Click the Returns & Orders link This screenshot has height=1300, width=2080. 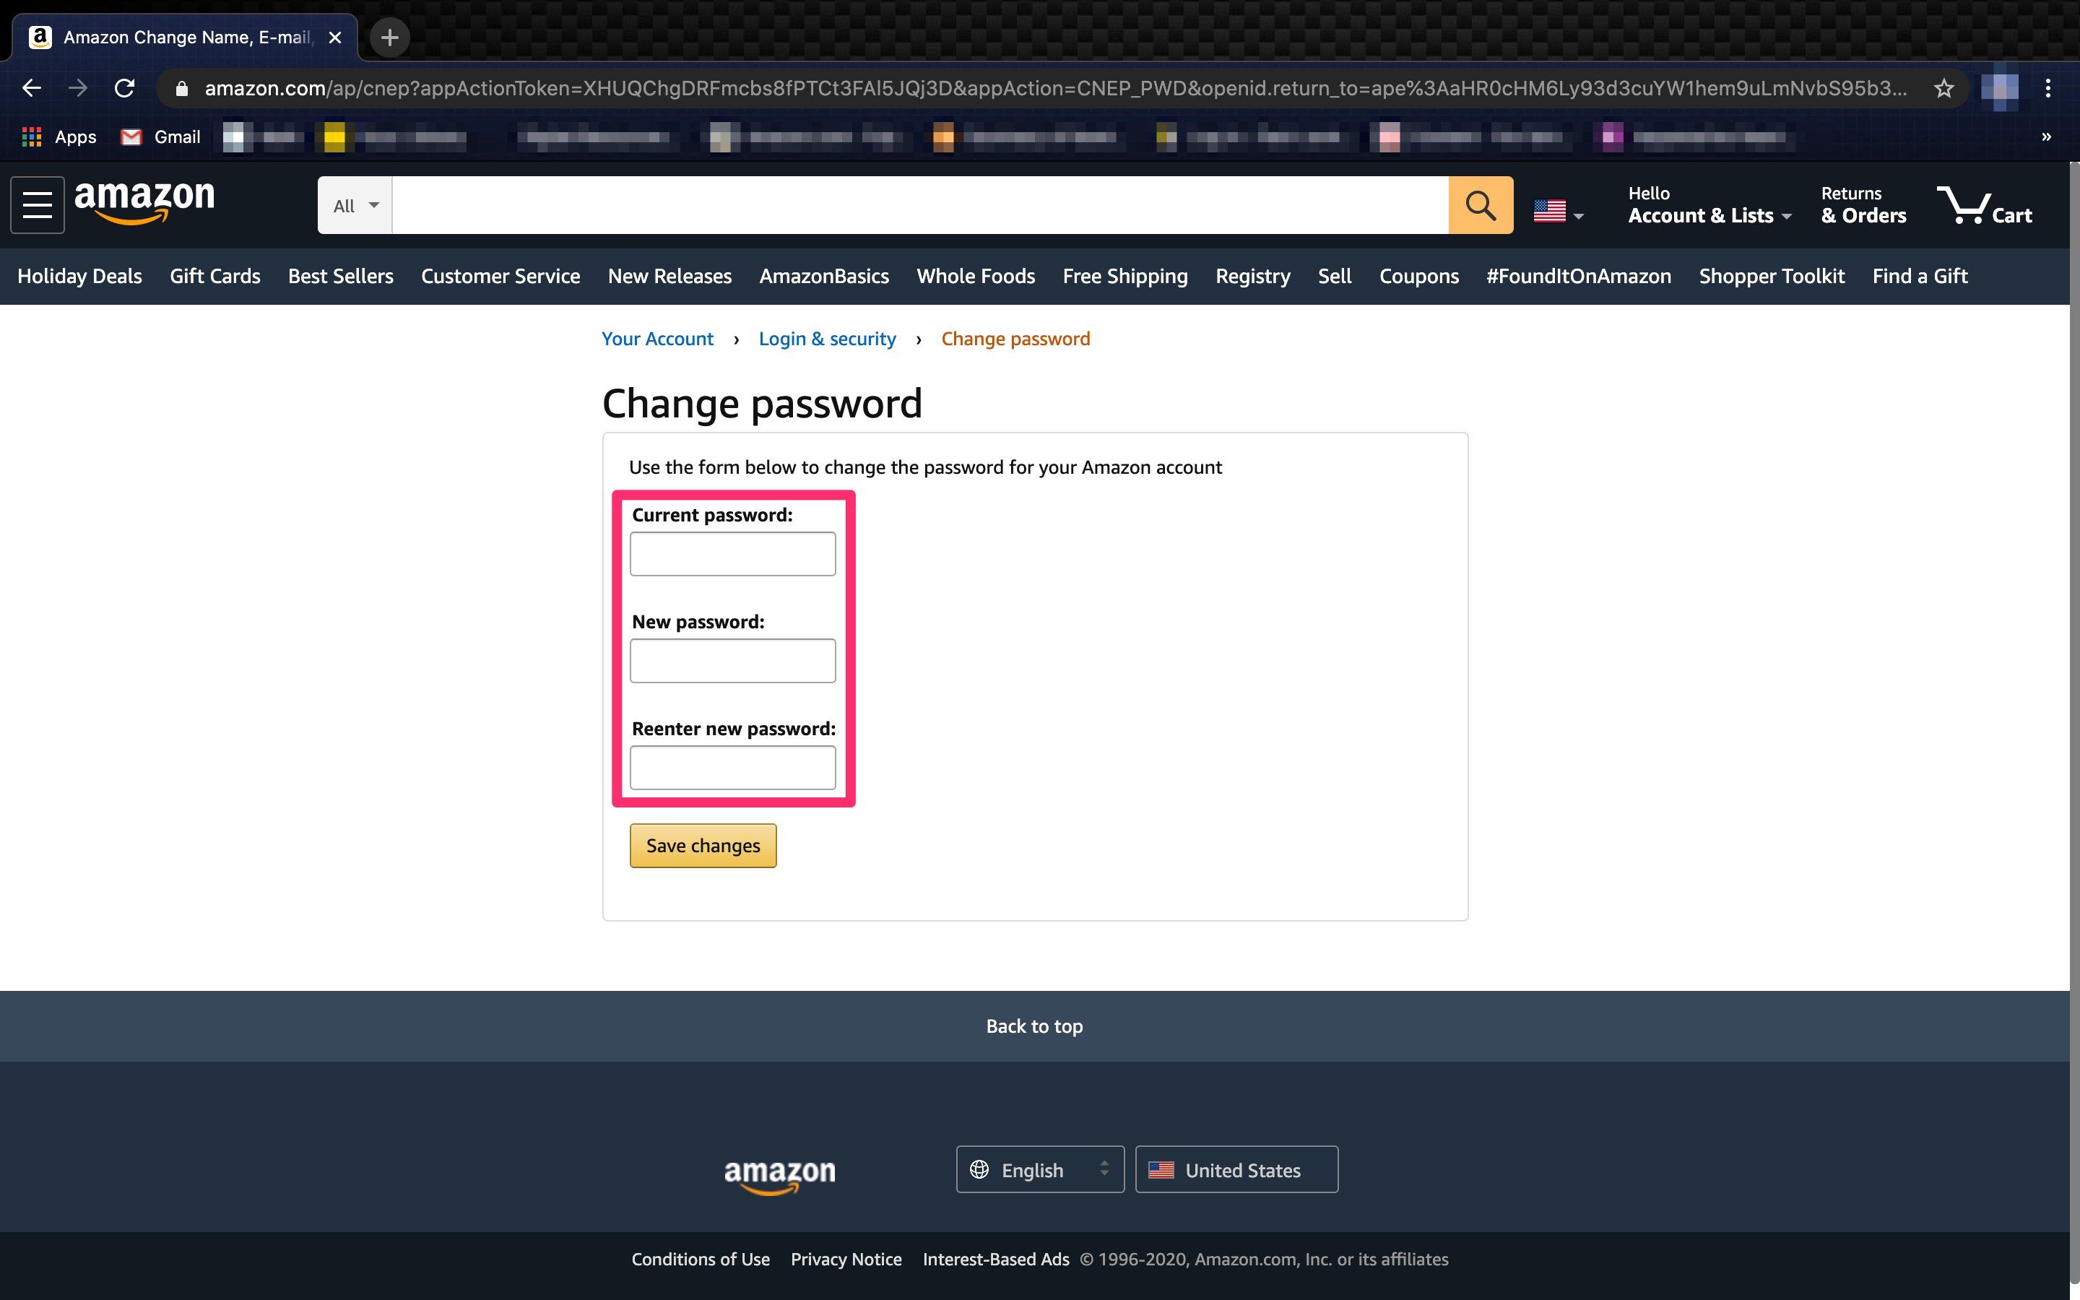(1863, 205)
